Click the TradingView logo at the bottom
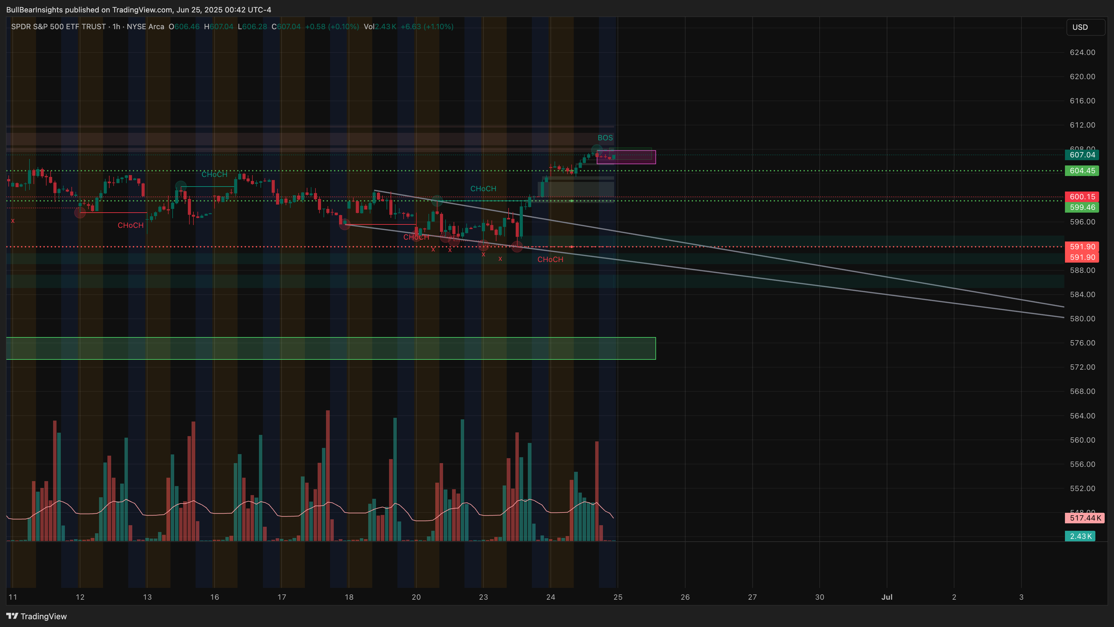 (x=37, y=616)
